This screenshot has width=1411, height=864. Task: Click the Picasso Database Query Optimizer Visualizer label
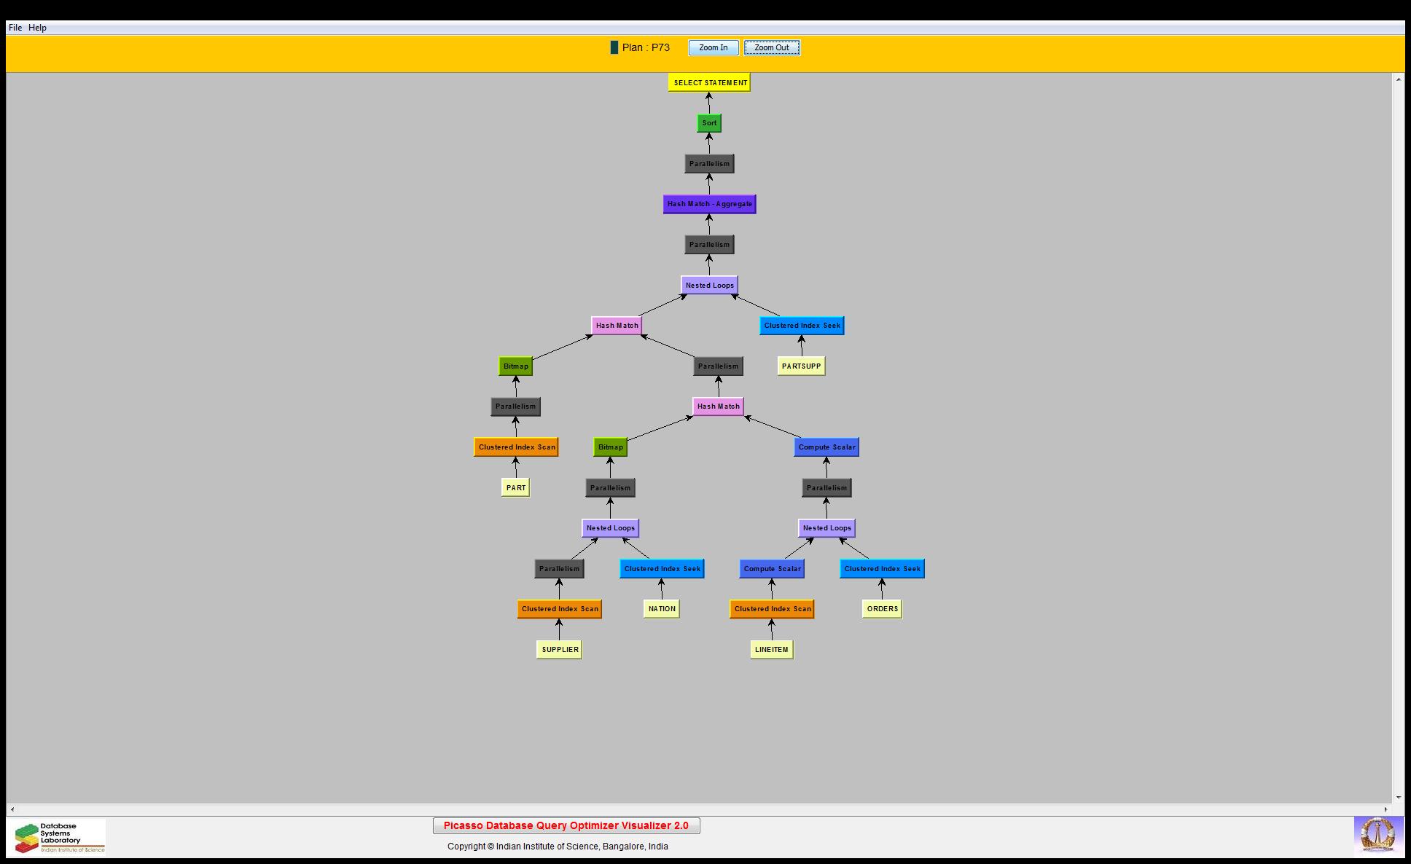566,826
